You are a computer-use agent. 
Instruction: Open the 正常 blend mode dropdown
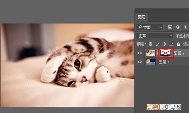(x=155, y=36)
